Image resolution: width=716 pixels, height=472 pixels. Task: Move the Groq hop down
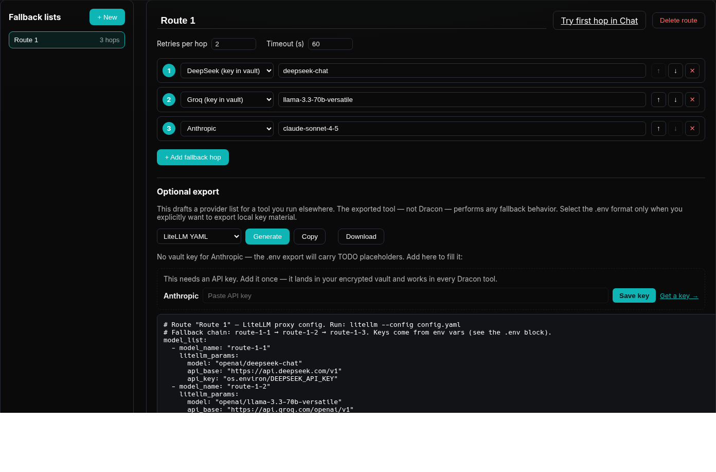(x=675, y=99)
